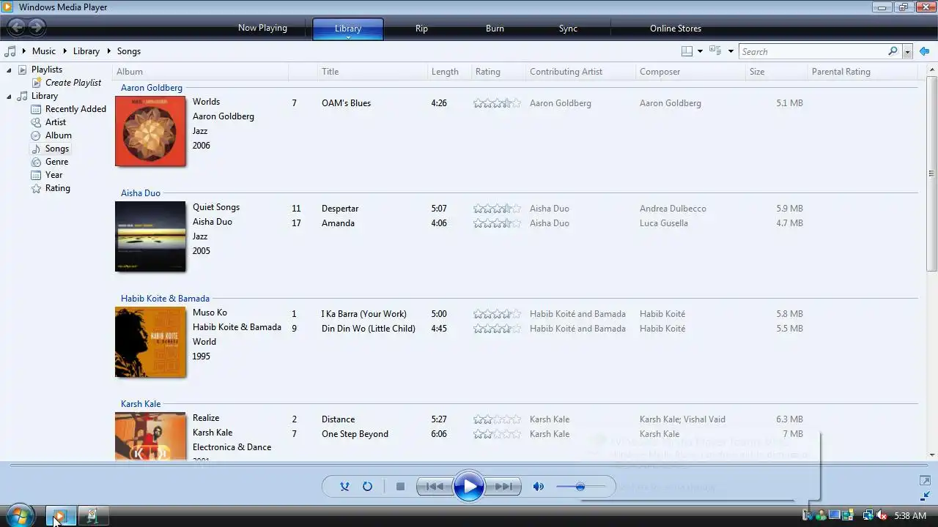Screen dimensions: 938x527
Task: Select the Worlds album cover thumbnail
Action: 150,131
